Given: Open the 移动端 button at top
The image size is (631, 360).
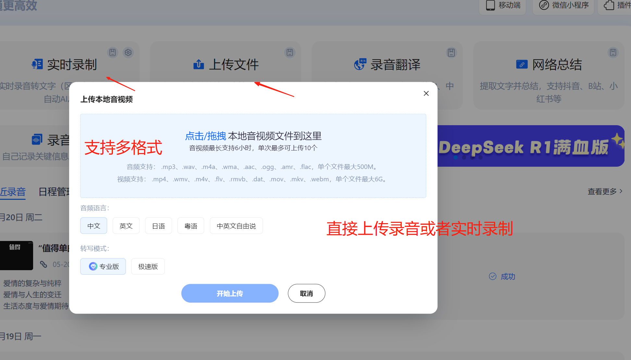Looking at the screenshot, I should [x=503, y=6].
